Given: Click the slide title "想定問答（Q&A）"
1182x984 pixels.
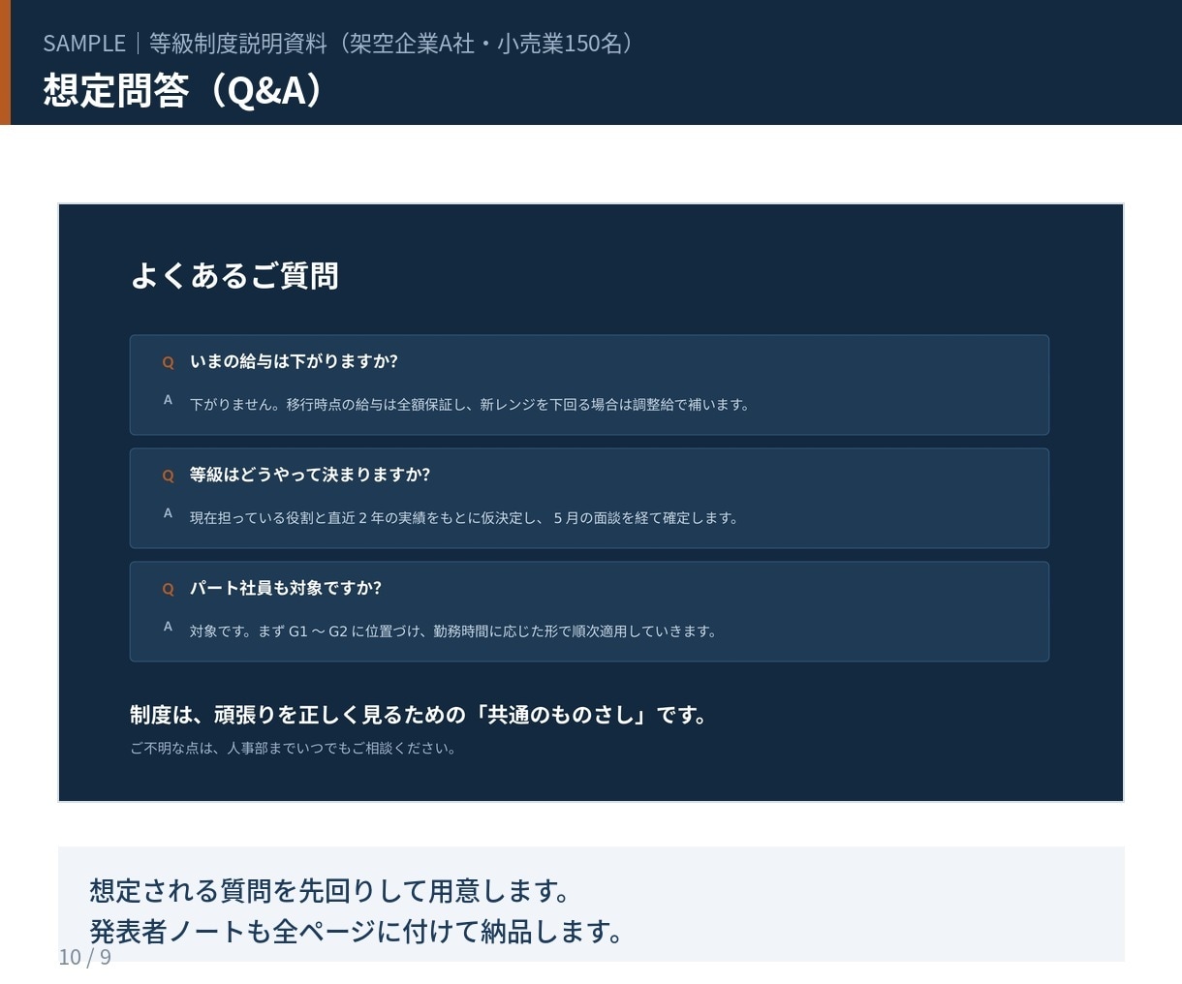Looking at the screenshot, I should tap(186, 89).
